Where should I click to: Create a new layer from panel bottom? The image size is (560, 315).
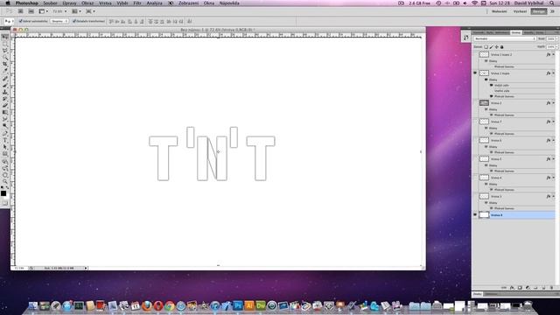tap(543, 288)
